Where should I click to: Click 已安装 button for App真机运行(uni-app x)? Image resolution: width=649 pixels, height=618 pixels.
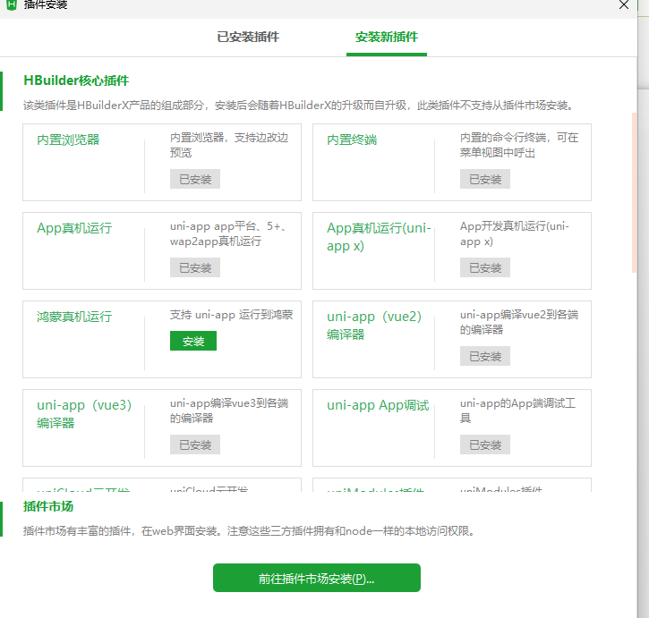(x=485, y=267)
